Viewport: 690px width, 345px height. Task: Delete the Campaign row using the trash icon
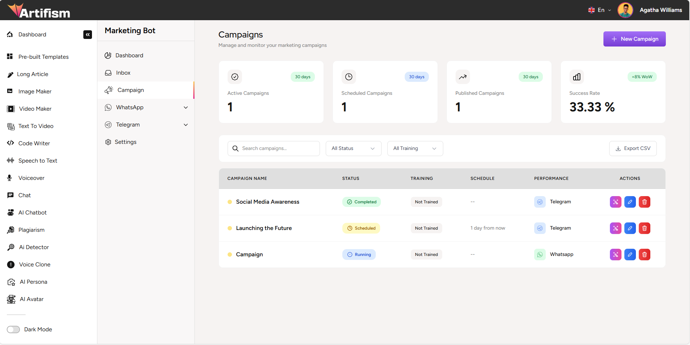pyautogui.click(x=644, y=254)
